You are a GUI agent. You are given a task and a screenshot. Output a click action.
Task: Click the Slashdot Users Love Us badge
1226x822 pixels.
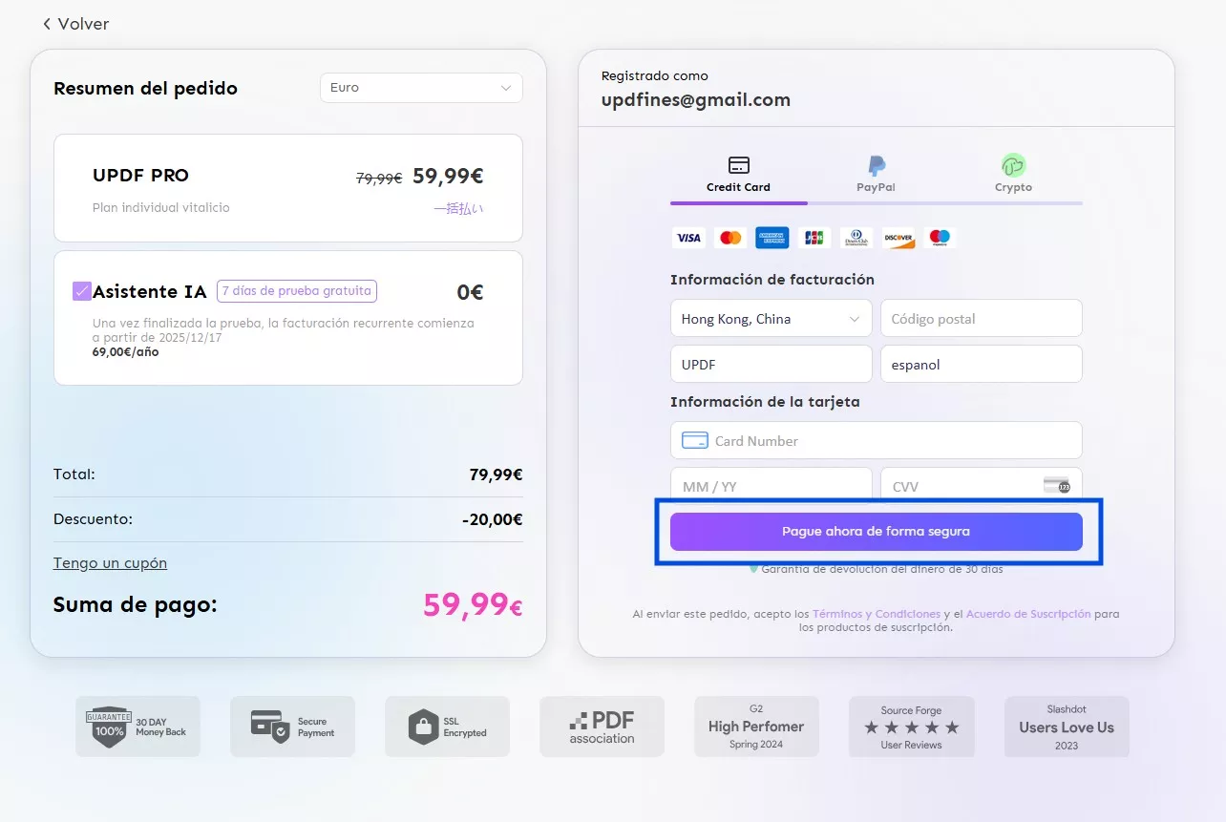coord(1067,727)
